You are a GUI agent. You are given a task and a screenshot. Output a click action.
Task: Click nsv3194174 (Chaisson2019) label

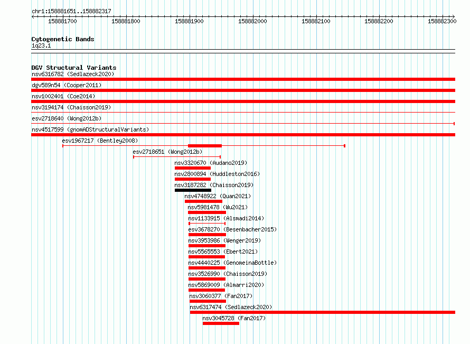point(71,107)
